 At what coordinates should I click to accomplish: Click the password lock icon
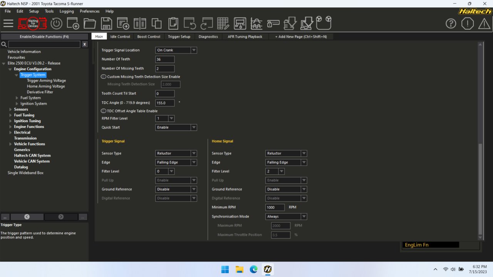coord(273,23)
